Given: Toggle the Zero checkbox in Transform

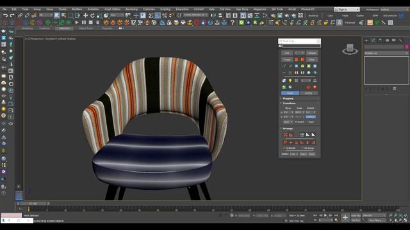Looking at the screenshot, I should pyautogui.click(x=307, y=122).
